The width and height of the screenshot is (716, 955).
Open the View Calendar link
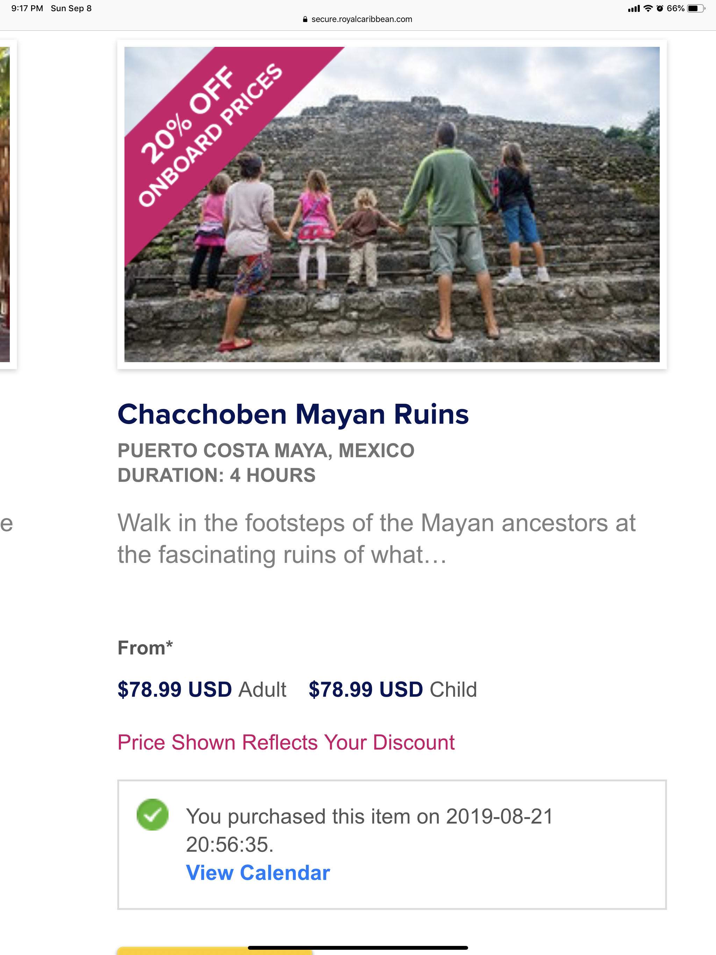[x=258, y=873]
